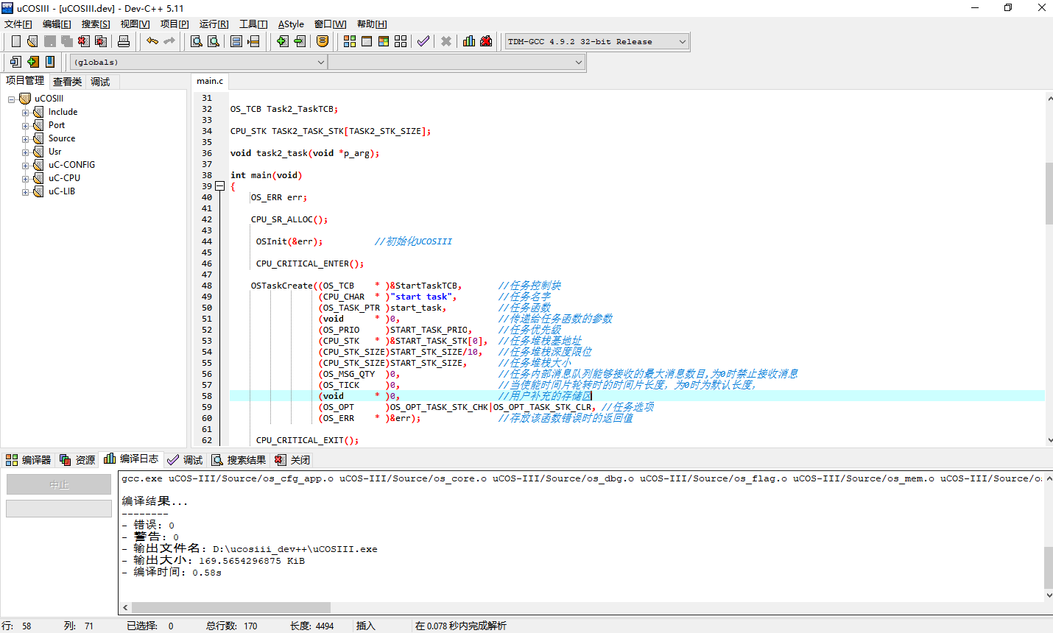Click the gray X stop-execution icon
Image resolution: width=1053 pixels, height=633 pixels.
pos(446,41)
